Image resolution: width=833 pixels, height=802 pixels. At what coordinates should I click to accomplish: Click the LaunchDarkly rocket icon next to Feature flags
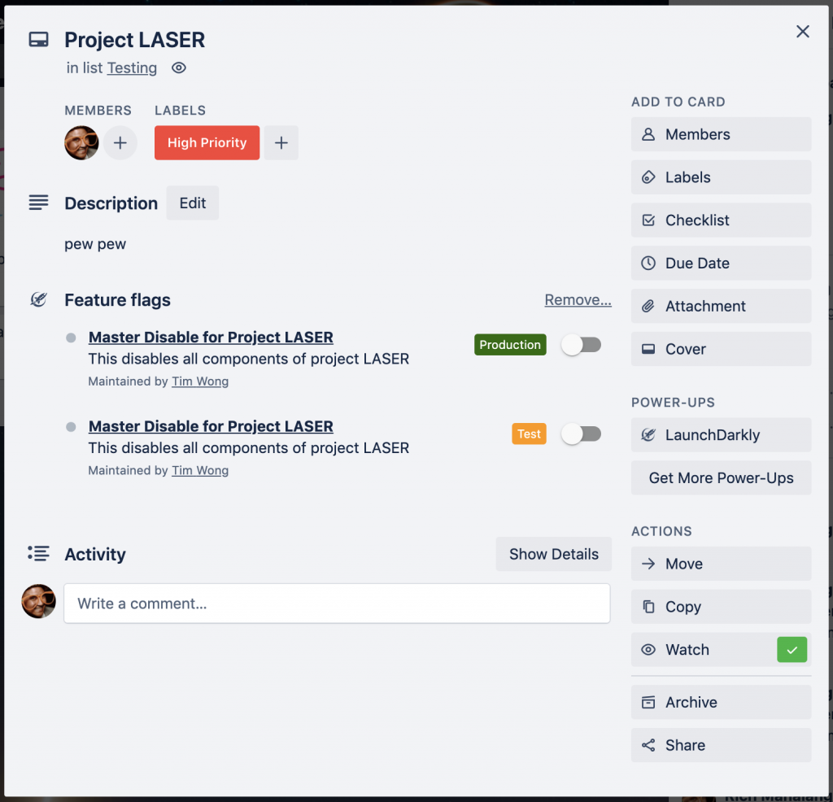(x=38, y=299)
